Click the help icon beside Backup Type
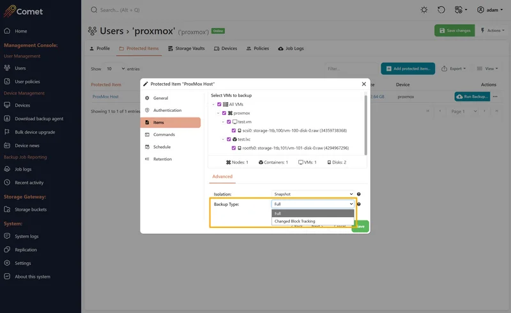Screen dimensions: 511x313 [x=358, y=204]
